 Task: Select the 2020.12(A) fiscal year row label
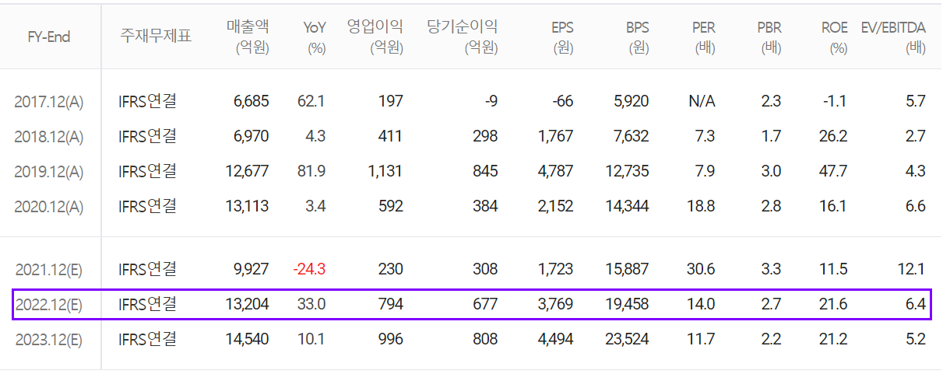(x=49, y=207)
